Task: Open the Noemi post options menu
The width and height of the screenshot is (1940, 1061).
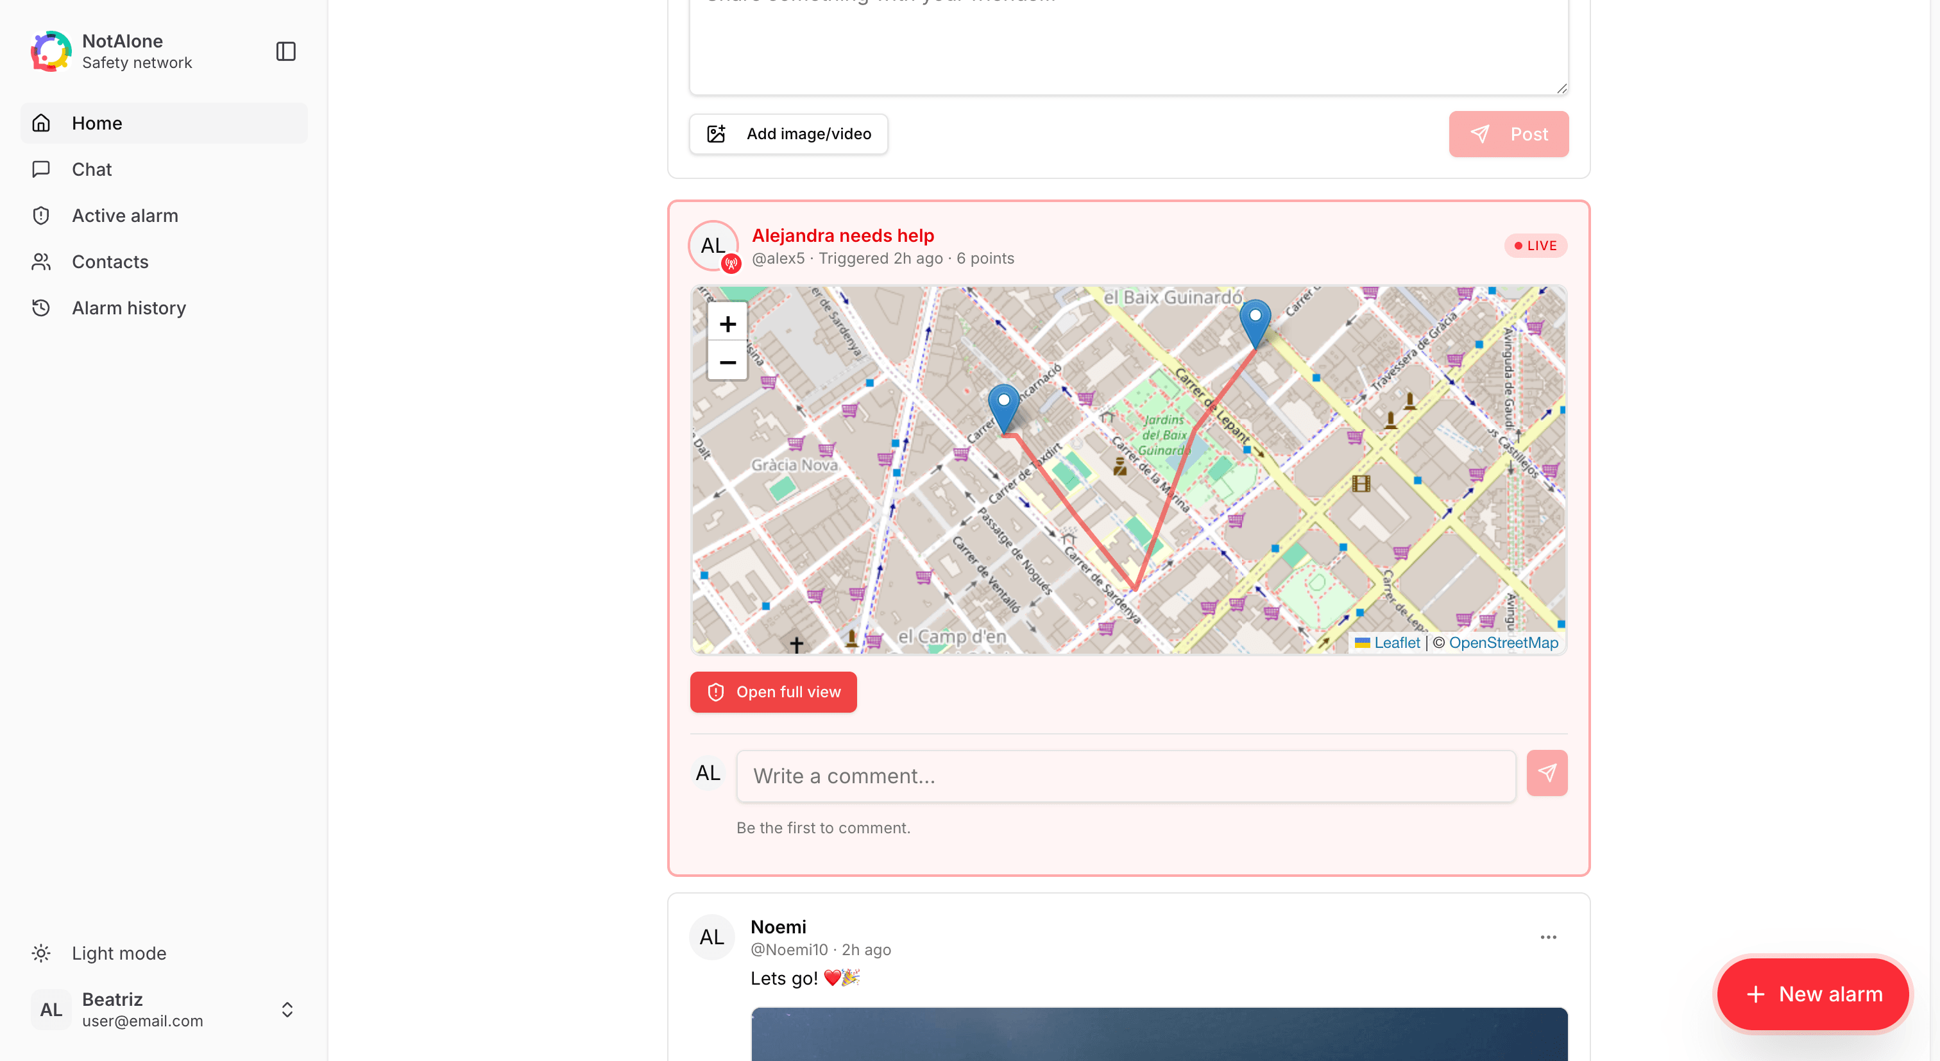Action: click(1549, 937)
